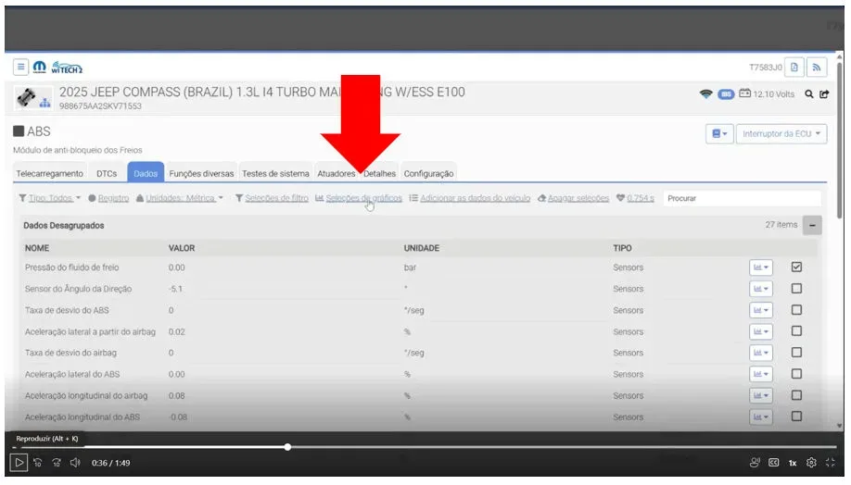Sort by the VALOR column header
The width and height of the screenshot is (851, 485).
click(182, 248)
